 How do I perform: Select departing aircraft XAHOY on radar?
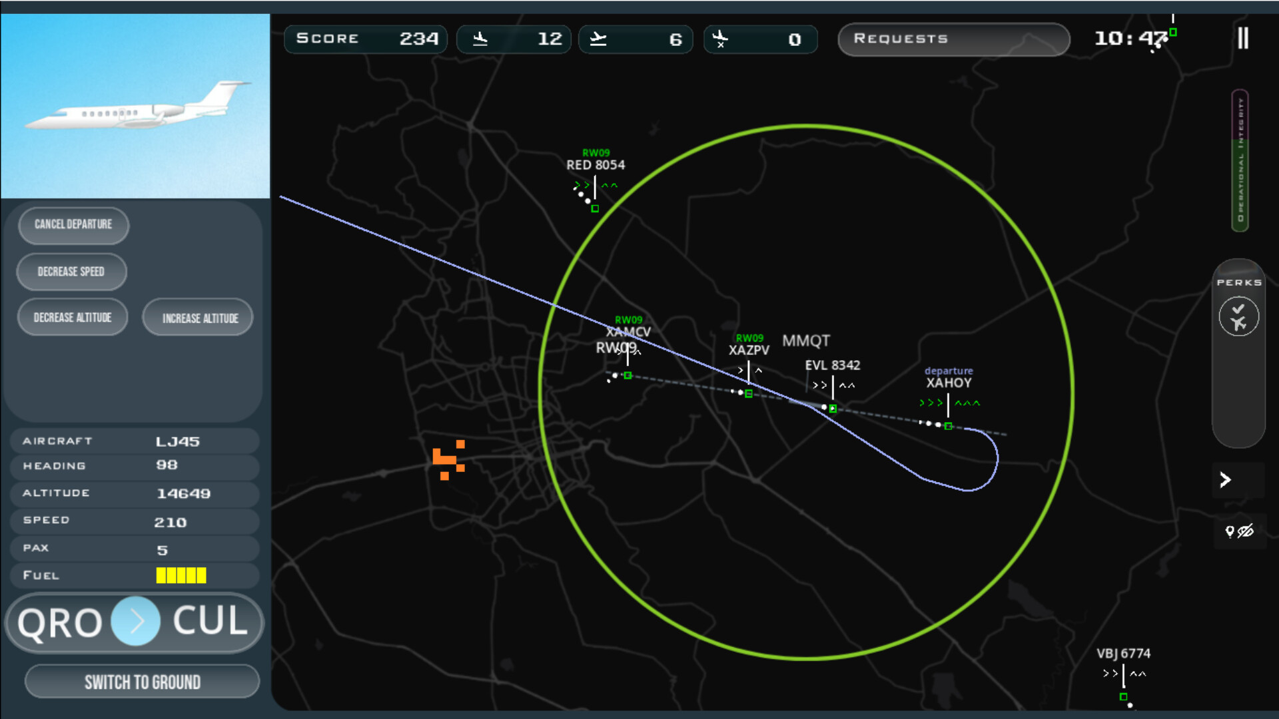pyautogui.click(x=948, y=425)
